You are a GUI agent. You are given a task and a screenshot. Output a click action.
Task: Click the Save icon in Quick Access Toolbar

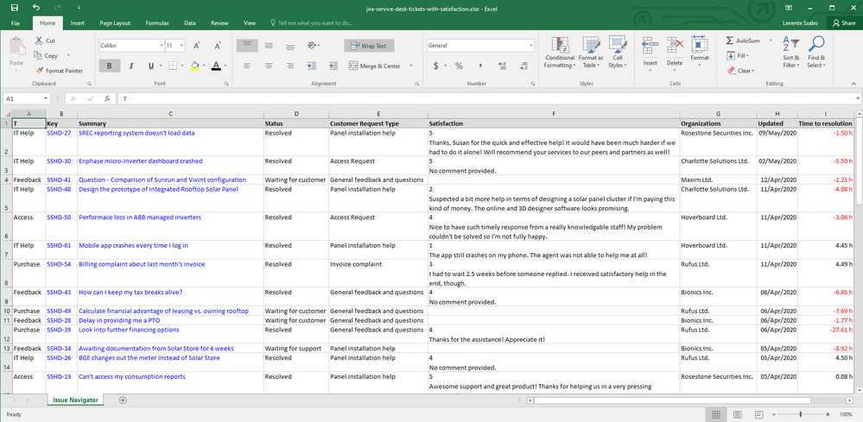pyautogui.click(x=16, y=7)
